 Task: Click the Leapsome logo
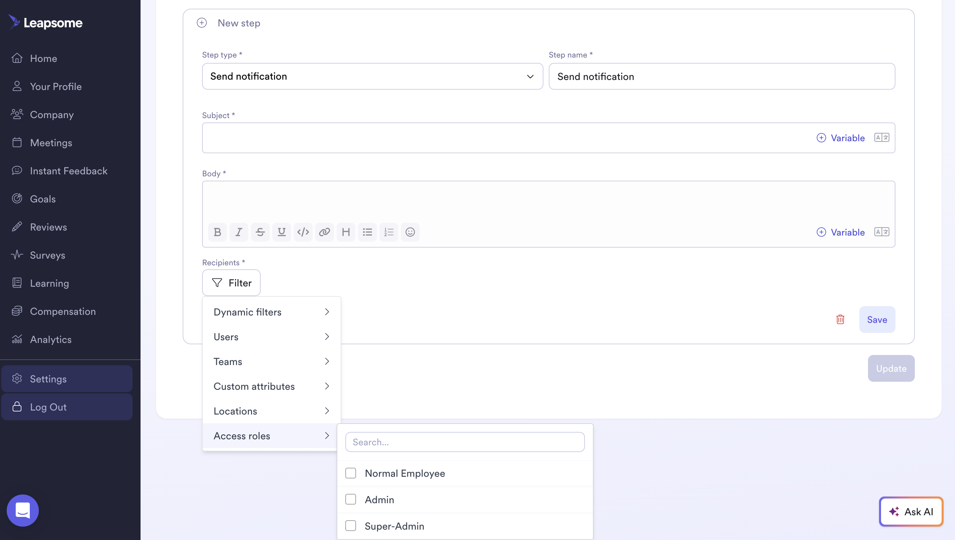click(45, 23)
